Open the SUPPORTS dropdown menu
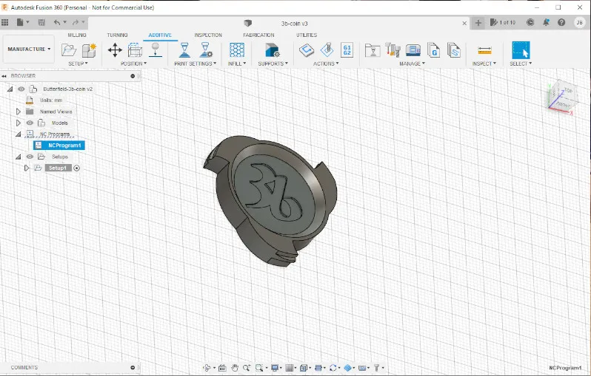 tap(273, 64)
